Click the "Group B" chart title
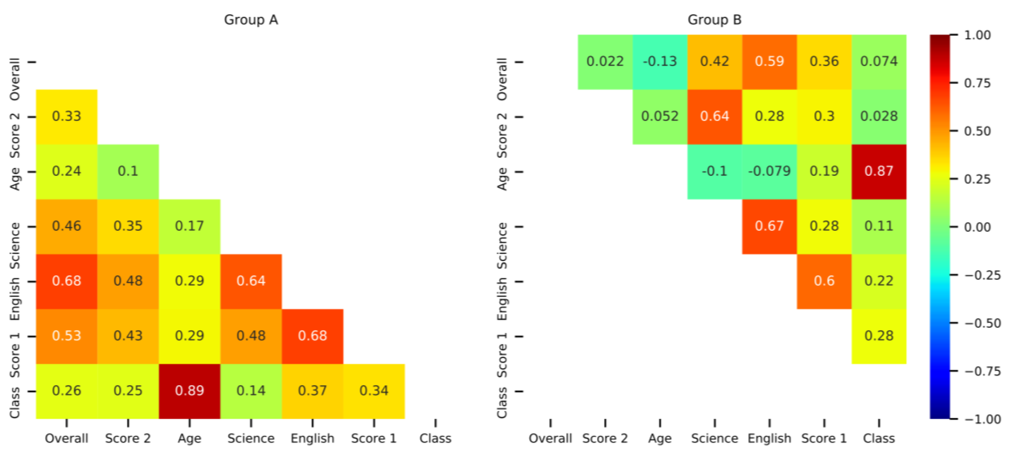Screen dimensions: 1010x455 [x=714, y=20]
